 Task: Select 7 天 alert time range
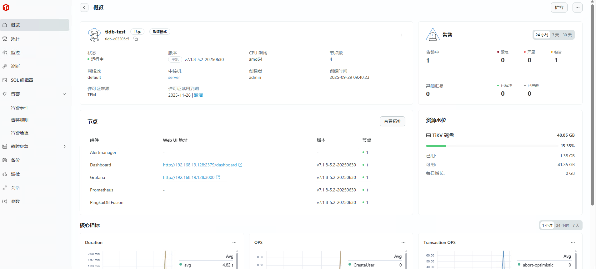click(555, 35)
